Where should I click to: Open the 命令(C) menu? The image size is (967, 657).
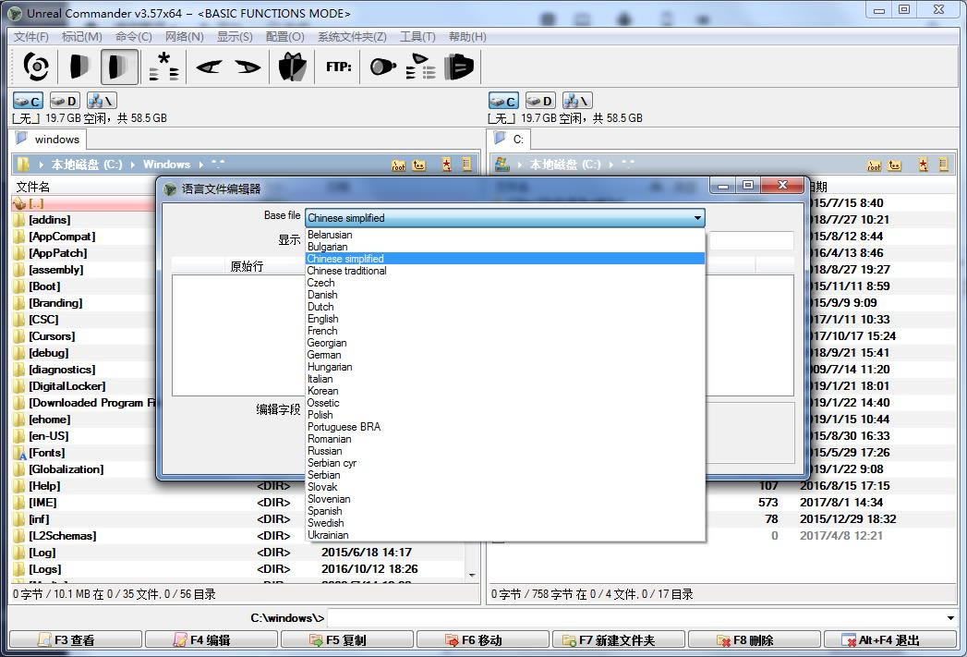133,37
